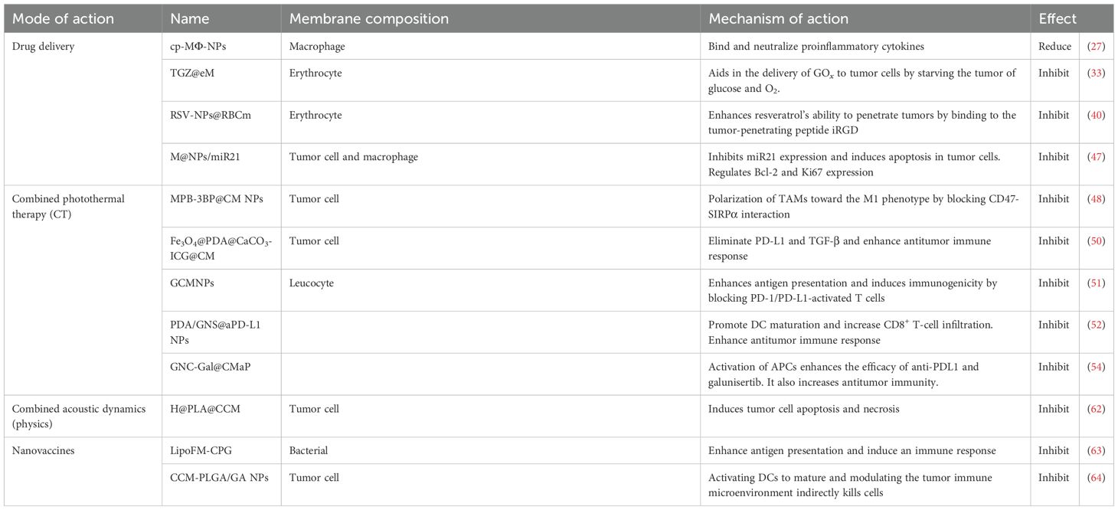1118x510 pixels.
Task: Click citation 47 for M@NPs/miR21
Action: pos(1096,157)
